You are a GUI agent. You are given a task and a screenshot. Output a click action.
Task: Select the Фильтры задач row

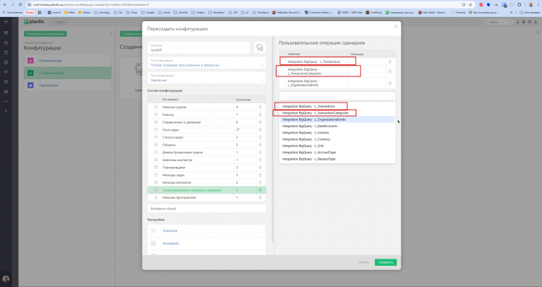pos(206,175)
